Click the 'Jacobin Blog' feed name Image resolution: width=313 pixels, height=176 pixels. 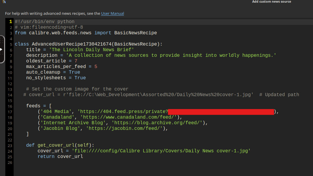pos(60,128)
